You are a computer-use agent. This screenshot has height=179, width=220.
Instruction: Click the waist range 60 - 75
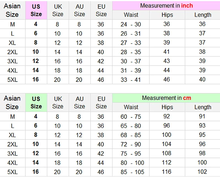(x=131, y=117)
